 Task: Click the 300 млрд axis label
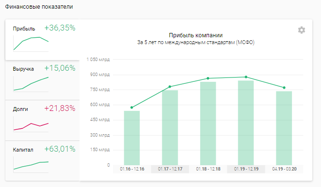point(100,135)
